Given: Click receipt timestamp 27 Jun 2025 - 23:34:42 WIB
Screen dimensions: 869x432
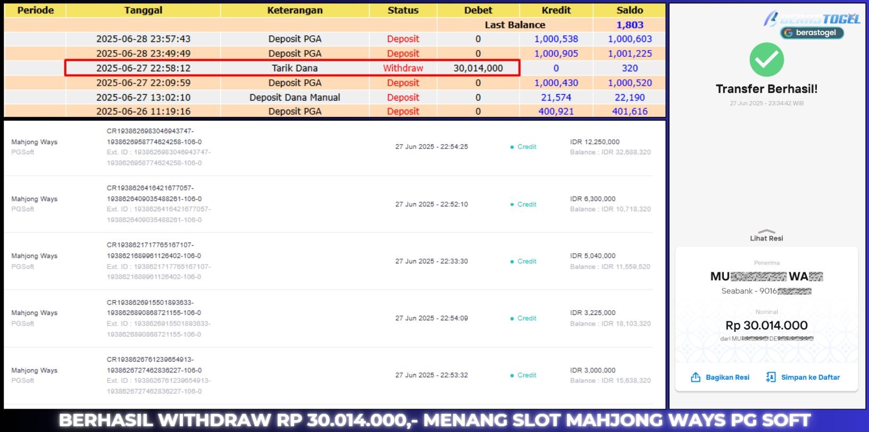Looking at the screenshot, I should click(766, 103).
